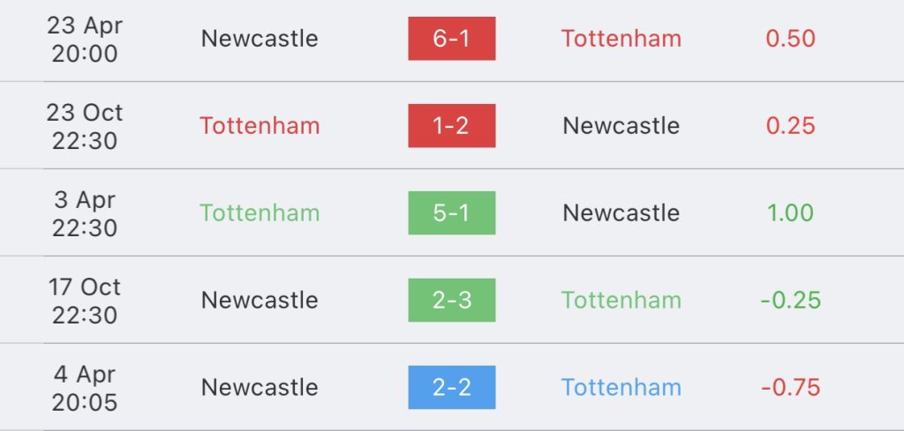Select Newcastle in the 17 Oct match
The image size is (904, 431).
(x=260, y=300)
